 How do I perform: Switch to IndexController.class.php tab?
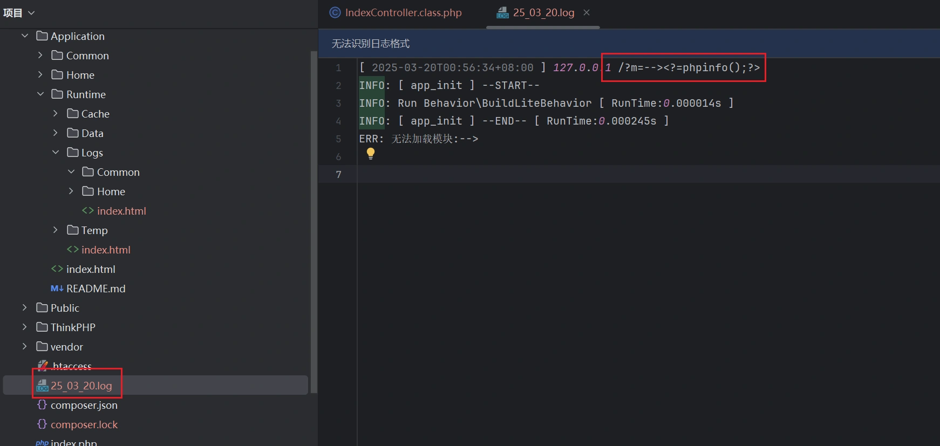[x=403, y=12]
